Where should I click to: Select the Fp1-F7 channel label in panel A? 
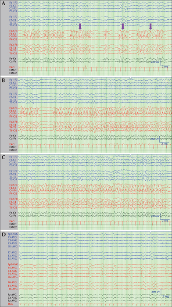pyautogui.click(x=13, y=17)
